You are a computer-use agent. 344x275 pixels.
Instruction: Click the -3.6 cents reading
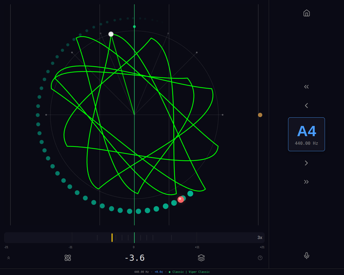[x=134, y=258]
